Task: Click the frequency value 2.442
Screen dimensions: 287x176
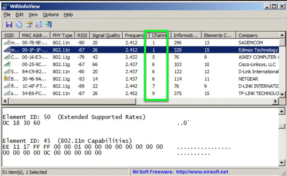Action: (131, 86)
